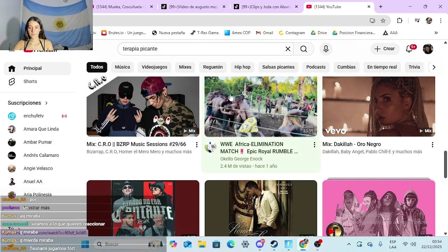Select the En tiempo real chip
The width and height of the screenshot is (448, 252).
[x=382, y=67]
